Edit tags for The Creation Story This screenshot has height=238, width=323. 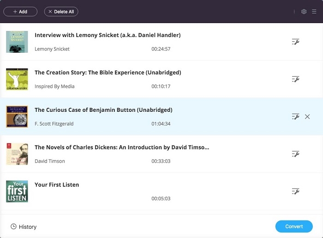pyautogui.click(x=296, y=79)
